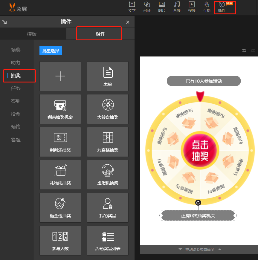Image resolution: width=258 pixels, height=260 pixels.
Task: Click the left resize handle of selected element
Action: [x=161, y=215]
